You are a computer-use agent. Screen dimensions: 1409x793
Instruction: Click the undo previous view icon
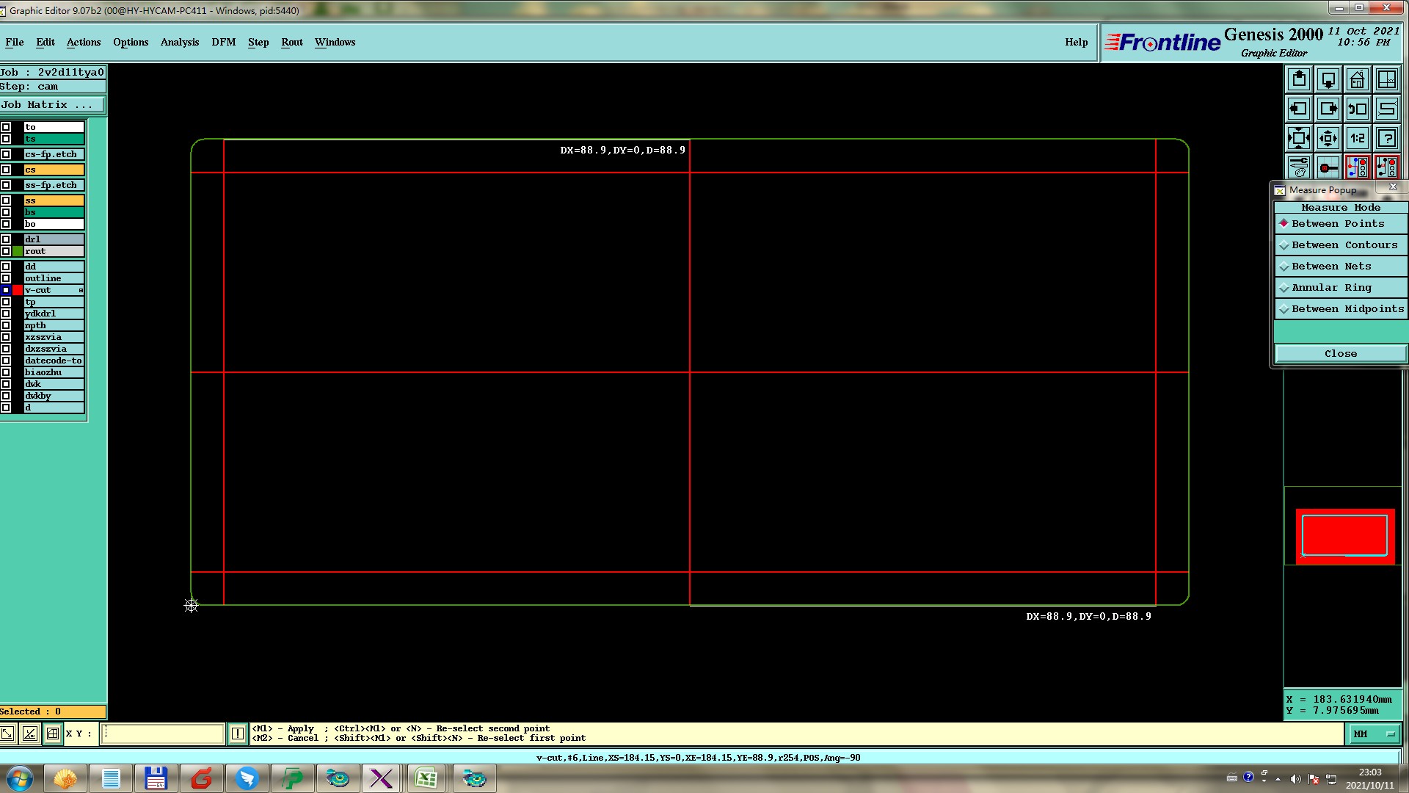(1357, 109)
